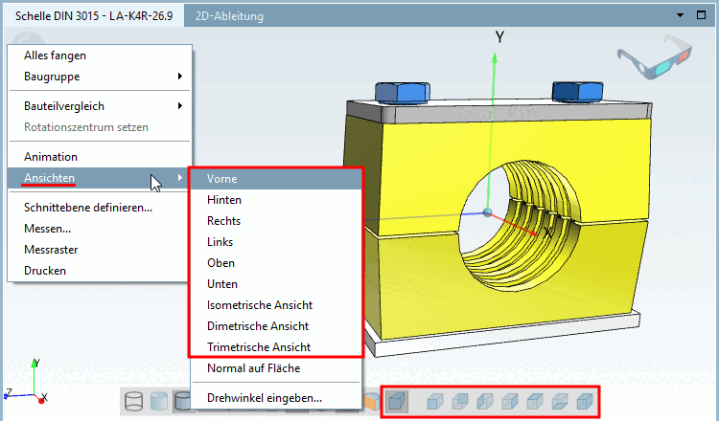Open Drehwinkel eingeben... dialog
The width and height of the screenshot is (719, 421).
276,398
